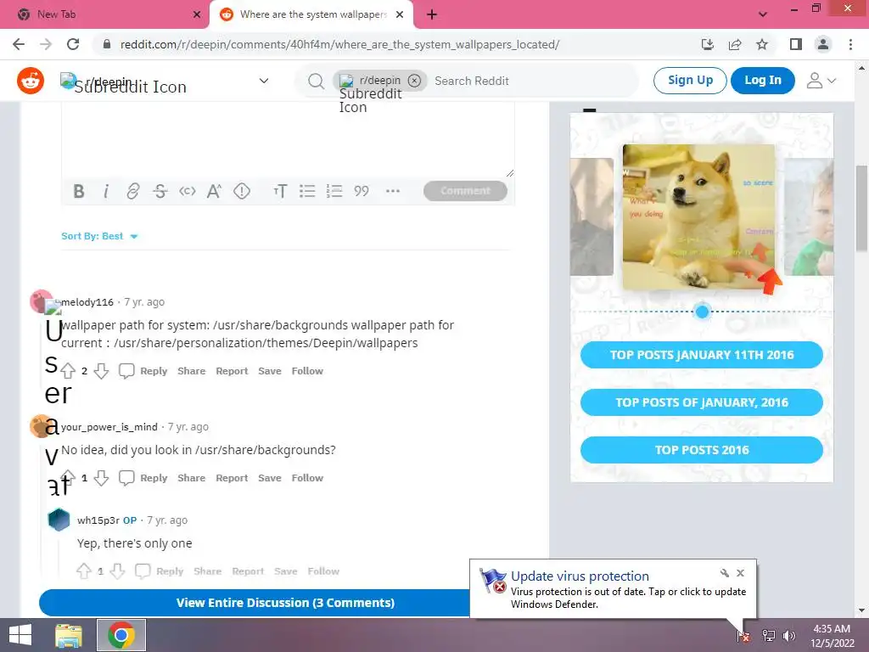Click network icon in system tray
Viewport: 869px width, 652px height.
pyautogui.click(x=768, y=635)
